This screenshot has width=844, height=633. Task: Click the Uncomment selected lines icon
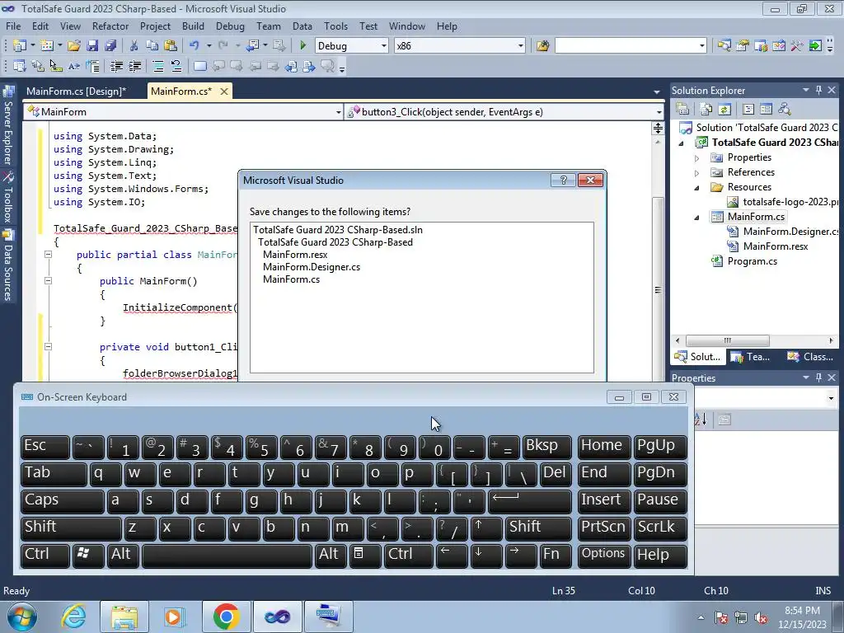pos(176,66)
